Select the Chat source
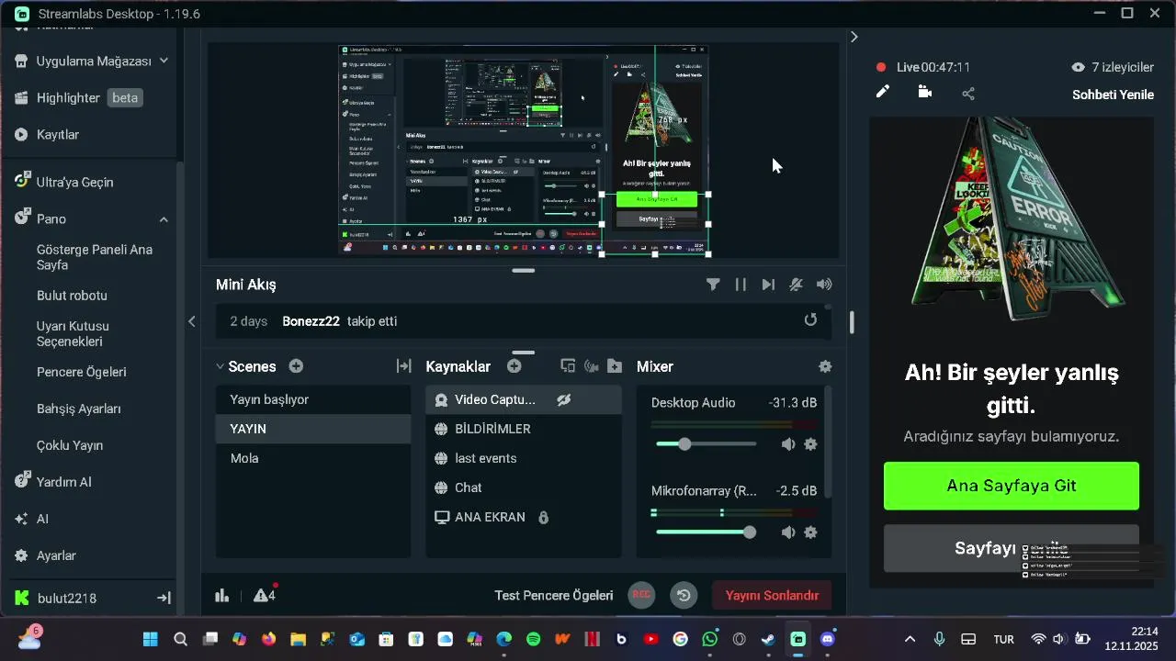This screenshot has height=661, width=1176. 524,487
